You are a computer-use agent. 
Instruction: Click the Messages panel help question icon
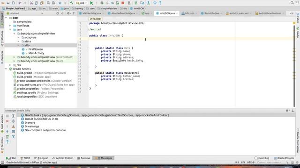pyautogui.click(x=7, y=142)
